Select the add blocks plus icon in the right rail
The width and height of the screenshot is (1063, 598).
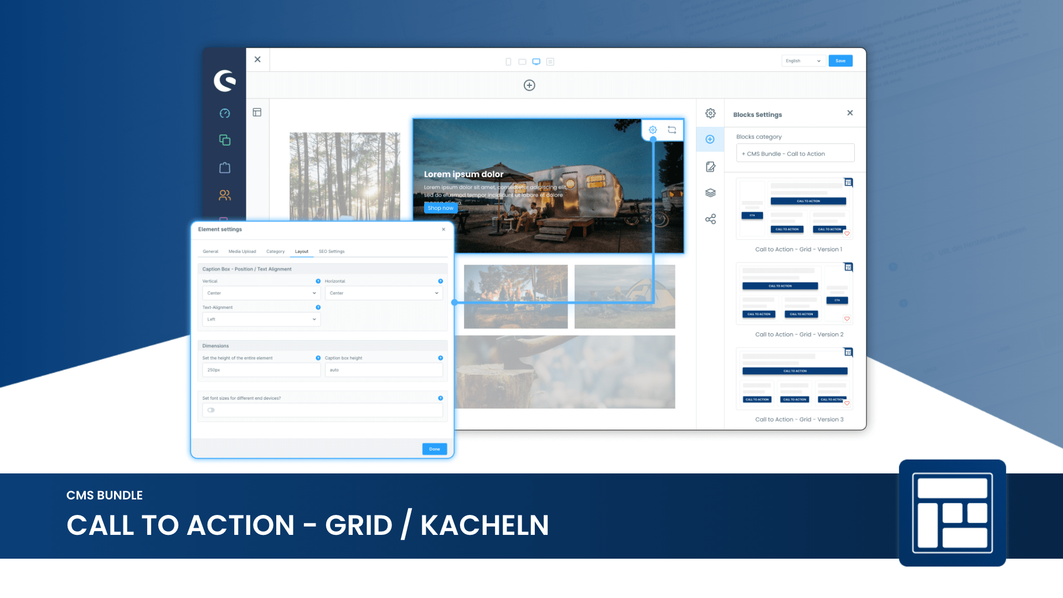click(x=710, y=140)
